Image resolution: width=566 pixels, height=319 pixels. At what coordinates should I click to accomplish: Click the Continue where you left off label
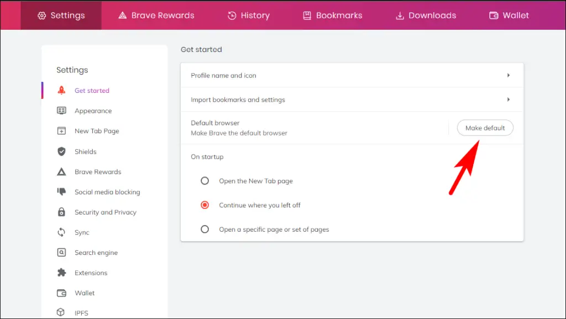point(260,205)
